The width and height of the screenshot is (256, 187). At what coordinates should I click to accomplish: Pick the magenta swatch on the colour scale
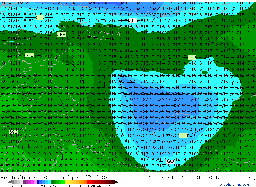pos(32,182)
